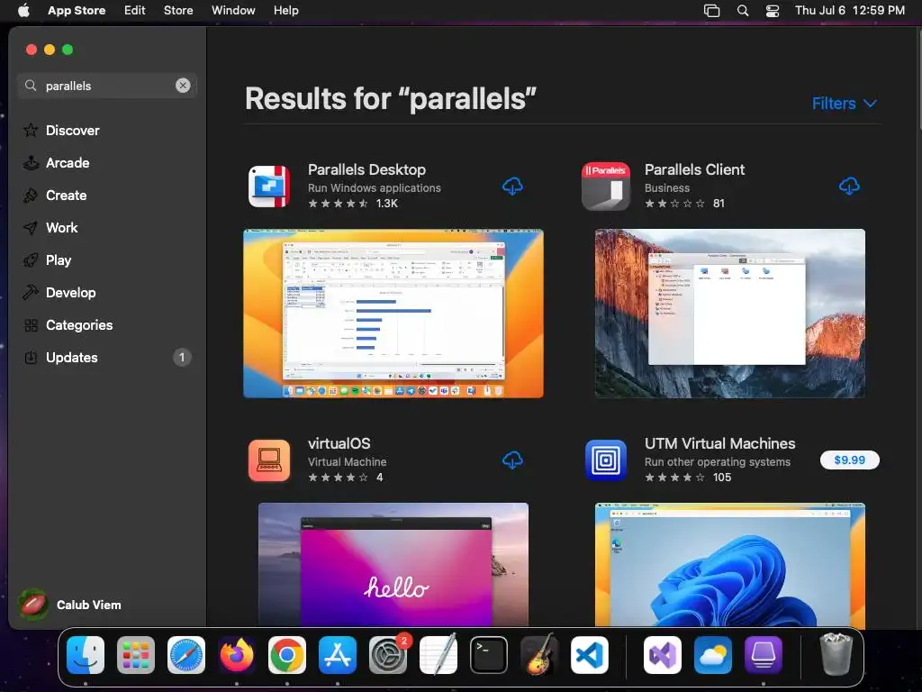
Task: Download Parallels Client via cloud icon
Action: tap(849, 186)
